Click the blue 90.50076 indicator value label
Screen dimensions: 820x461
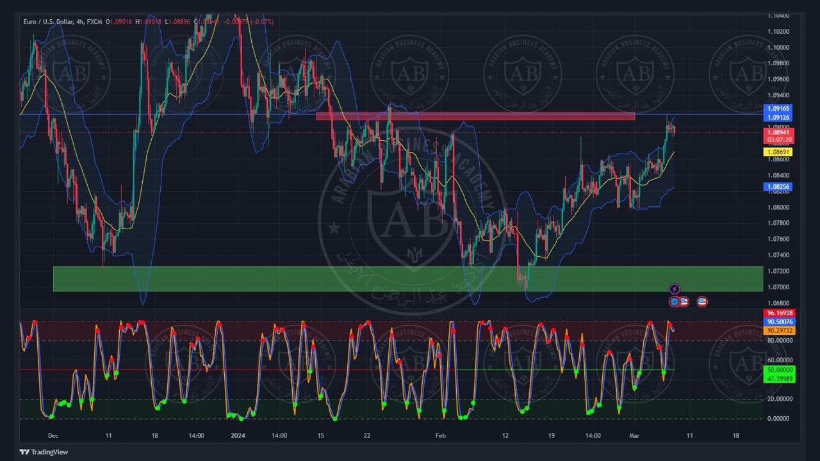(x=779, y=322)
